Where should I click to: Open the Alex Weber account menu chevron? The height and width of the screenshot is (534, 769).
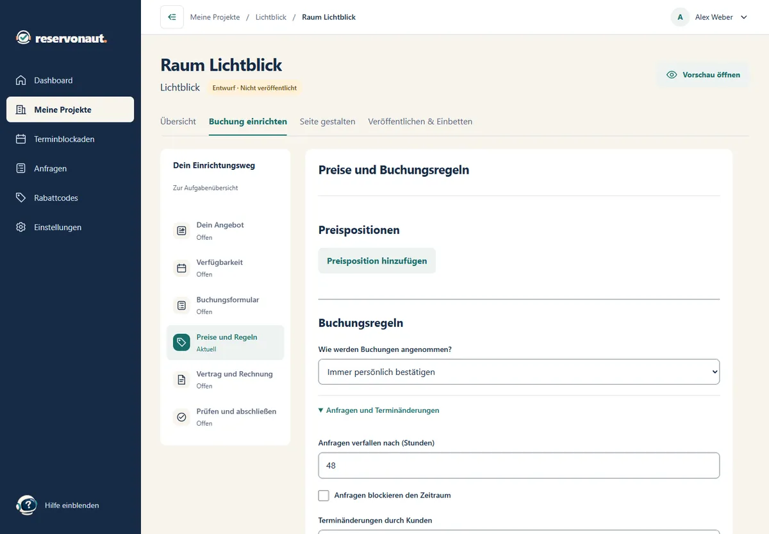(744, 17)
